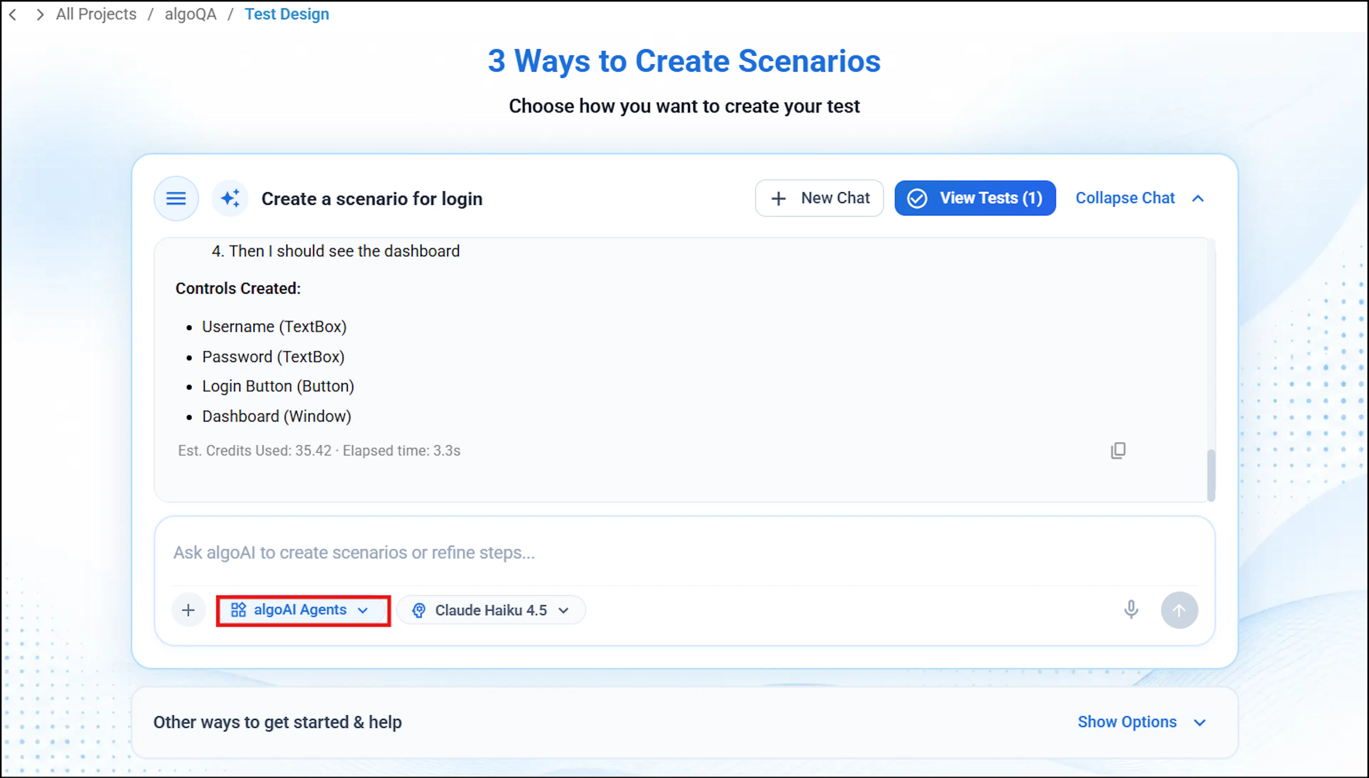The width and height of the screenshot is (1369, 778).
Task: Click "Other ways to get started & help"
Action: 277,722
